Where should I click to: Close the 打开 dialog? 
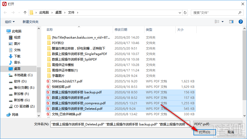(x=243, y=4)
